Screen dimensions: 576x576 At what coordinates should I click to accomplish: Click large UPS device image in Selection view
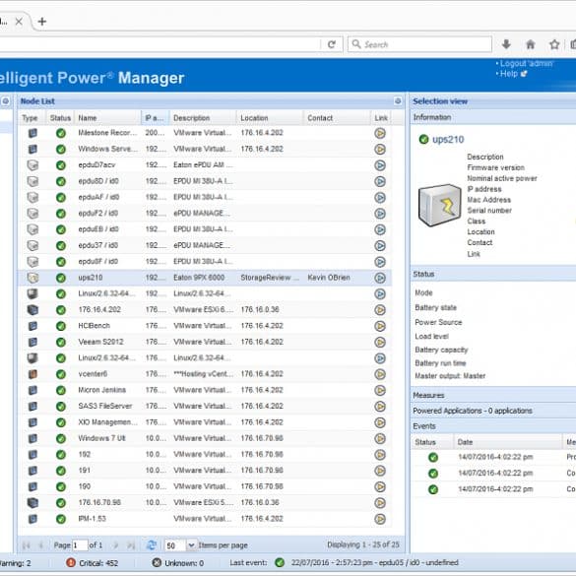(440, 206)
